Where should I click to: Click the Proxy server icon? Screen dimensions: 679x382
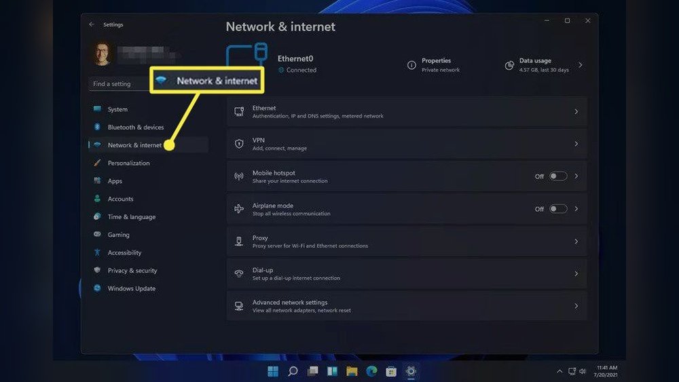point(239,242)
